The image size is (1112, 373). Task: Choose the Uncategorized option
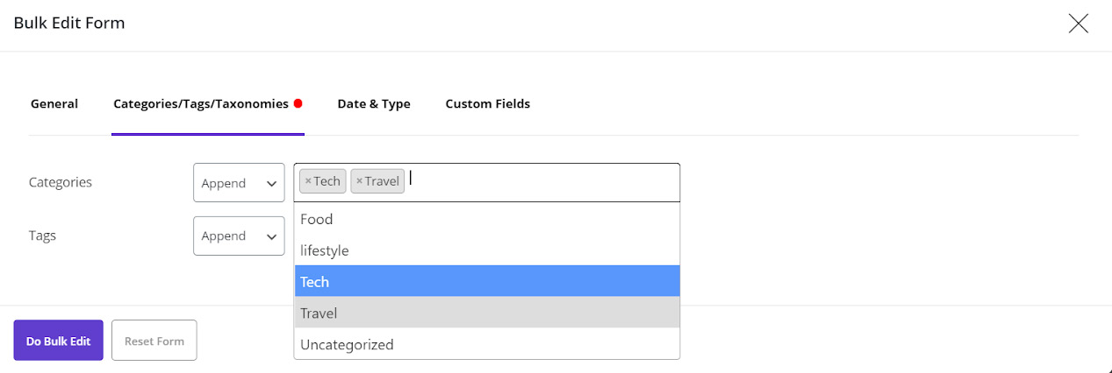coord(487,344)
